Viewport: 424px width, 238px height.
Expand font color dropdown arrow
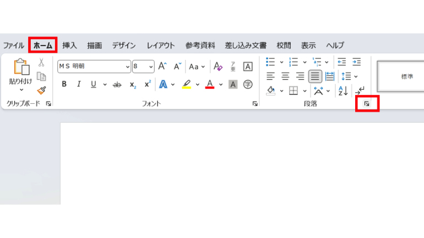click(221, 85)
